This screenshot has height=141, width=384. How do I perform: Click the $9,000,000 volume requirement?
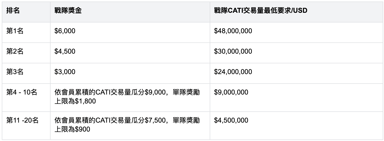tap(231, 92)
